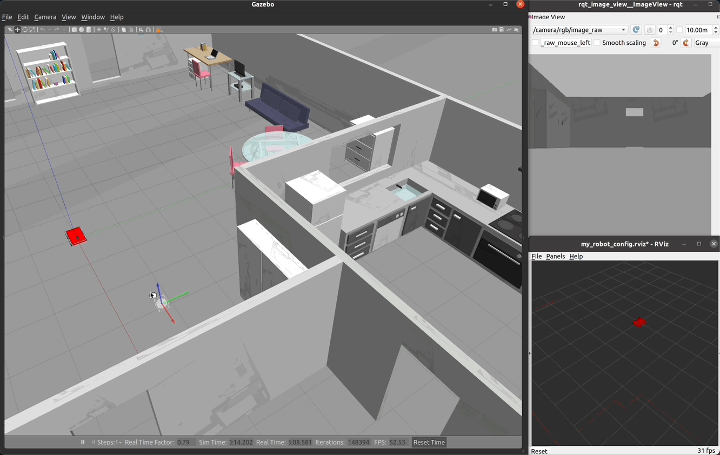720x455 pixels.
Task: Add a directional light
Action: click(x=113, y=30)
